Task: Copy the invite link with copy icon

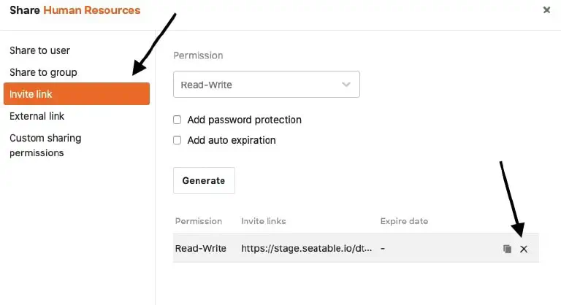Action: coord(507,249)
